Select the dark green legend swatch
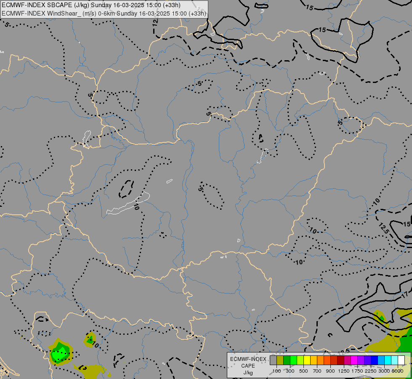412x379 pixels. pyautogui.click(x=287, y=360)
